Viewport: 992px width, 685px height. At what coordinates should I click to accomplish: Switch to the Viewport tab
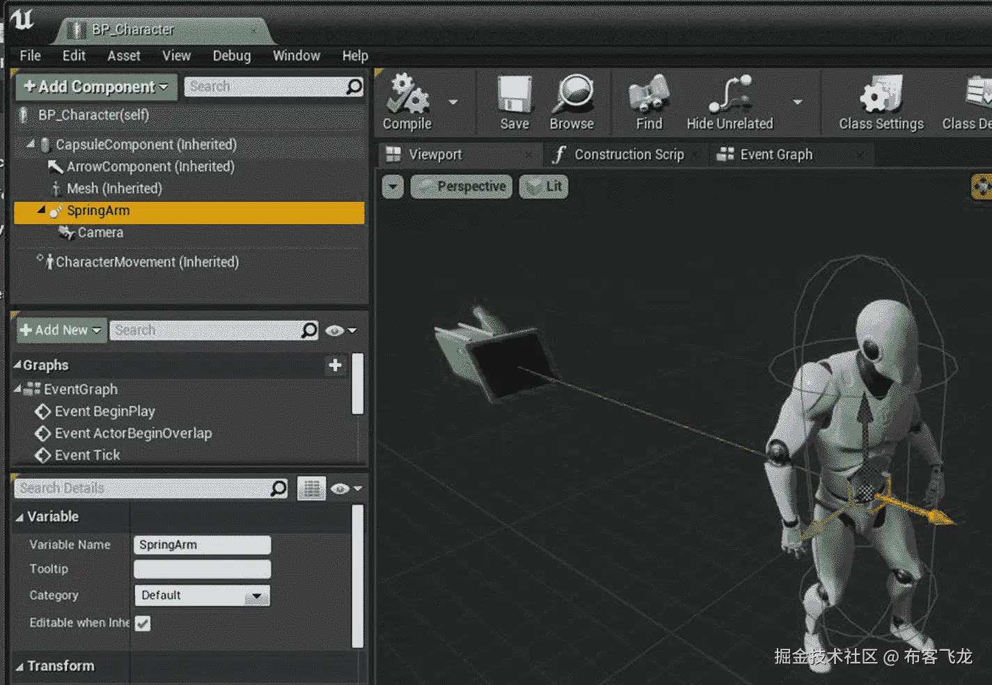[459, 155]
